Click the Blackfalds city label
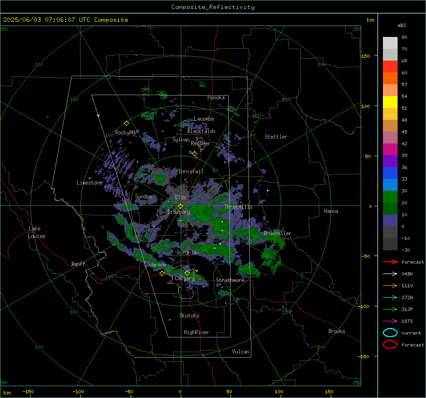426x398 pixels. pos(201,131)
